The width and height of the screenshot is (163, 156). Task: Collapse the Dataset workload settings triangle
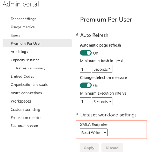pyautogui.click(x=77, y=114)
